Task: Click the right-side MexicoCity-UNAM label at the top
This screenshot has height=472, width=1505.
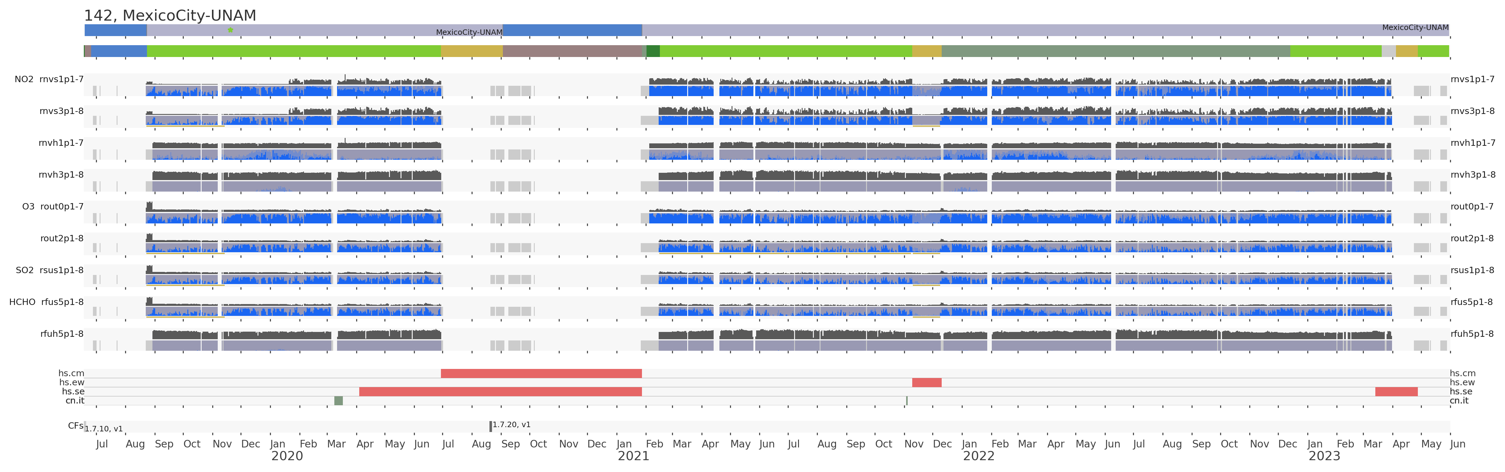Action: point(1415,27)
